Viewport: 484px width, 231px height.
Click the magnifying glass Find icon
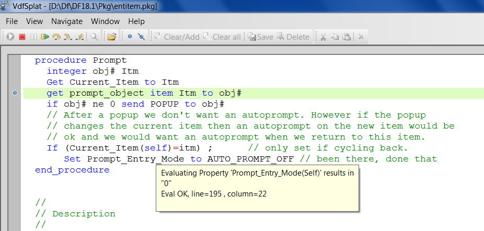[x=95, y=37]
